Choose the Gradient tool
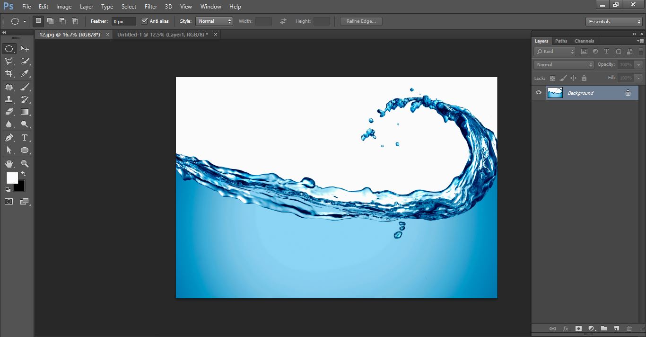The height and width of the screenshot is (337, 646). click(25, 112)
